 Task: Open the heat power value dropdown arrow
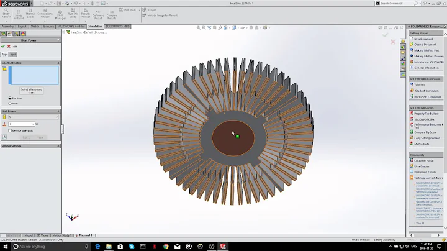33,124
